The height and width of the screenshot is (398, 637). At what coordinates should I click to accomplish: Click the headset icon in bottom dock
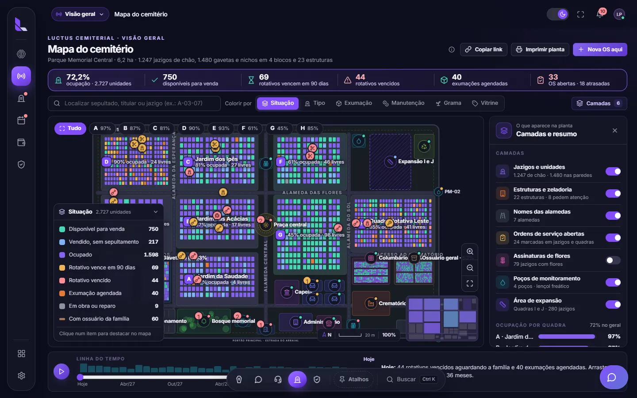click(x=278, y=379)
